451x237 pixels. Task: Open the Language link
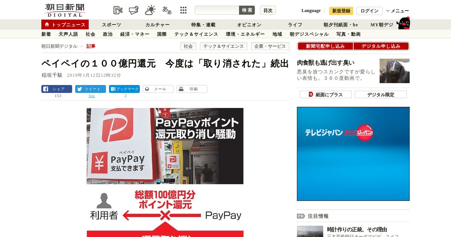[x=311, y=11]
